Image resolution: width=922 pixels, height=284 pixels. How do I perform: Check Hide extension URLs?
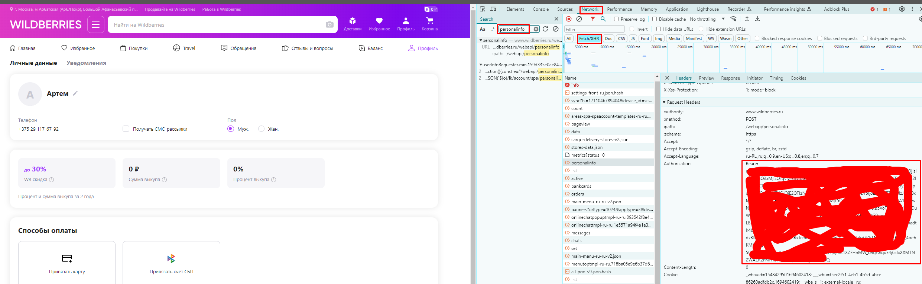coord(701,29)
